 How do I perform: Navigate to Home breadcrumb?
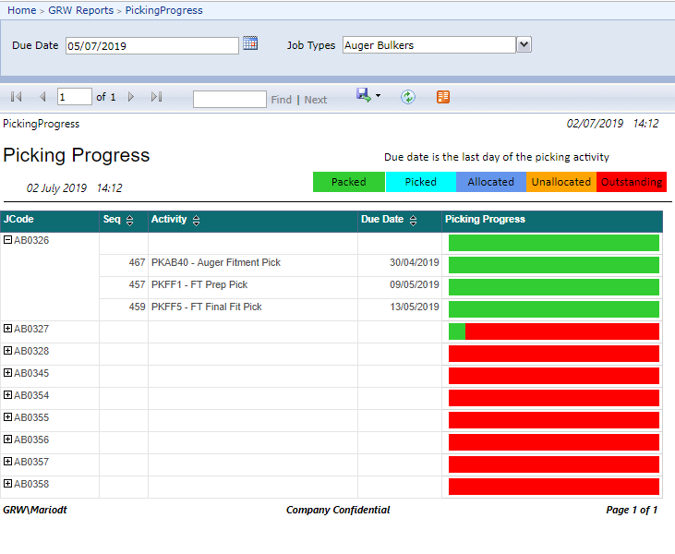(22, 10)
